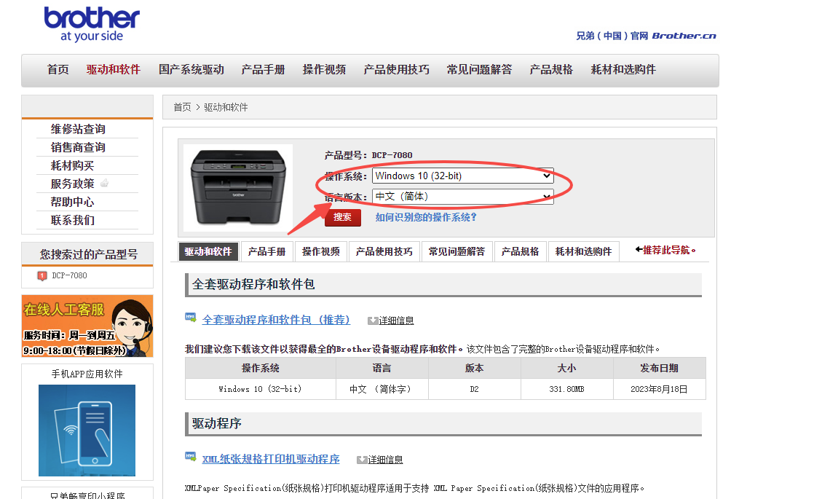Click the red icon next to DCP-7080 history
The height and width of the screenshot is (499, 814).
42,276
